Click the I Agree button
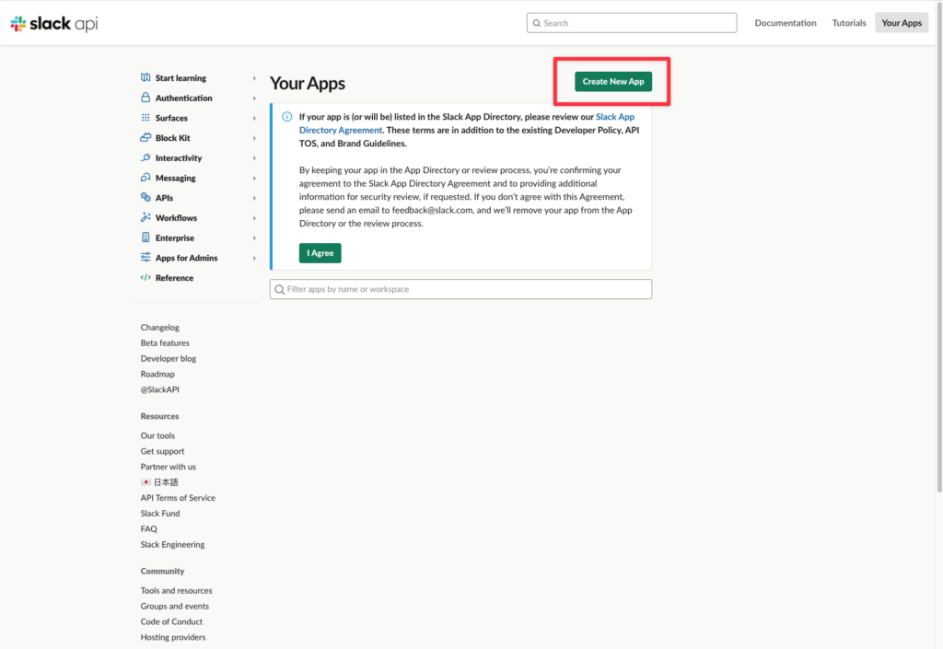 [320, 253]
